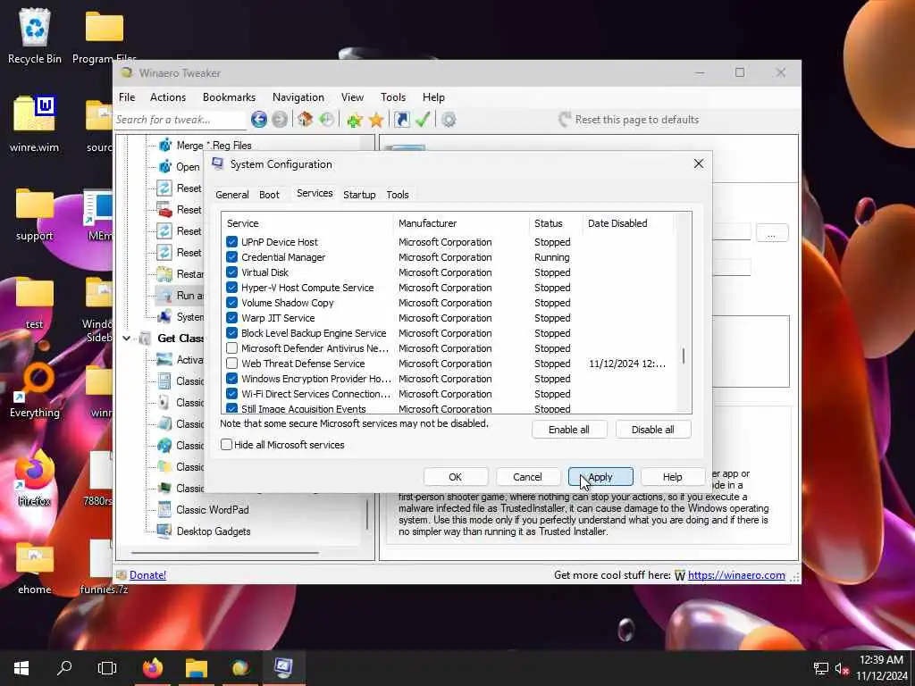The width and height of the screenshot is (915, 686).
Task: Click the blue back arrow in Winaero toolbar
Action: [x=259, y=120]
